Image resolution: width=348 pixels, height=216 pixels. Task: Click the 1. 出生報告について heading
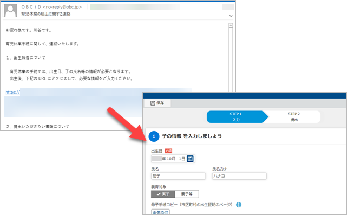coord(26,58)
